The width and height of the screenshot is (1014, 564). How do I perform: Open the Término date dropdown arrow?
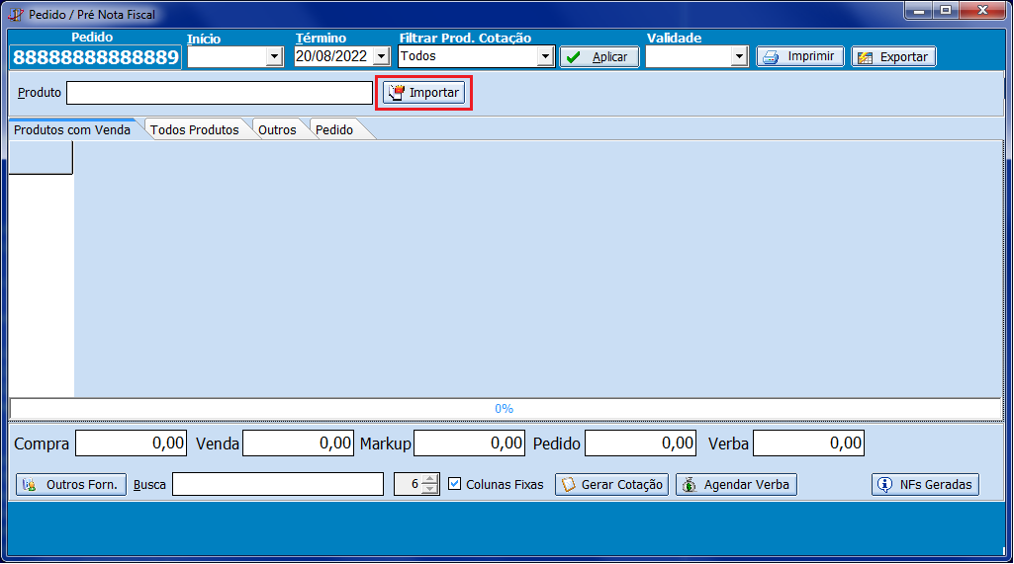click(381, 57)
